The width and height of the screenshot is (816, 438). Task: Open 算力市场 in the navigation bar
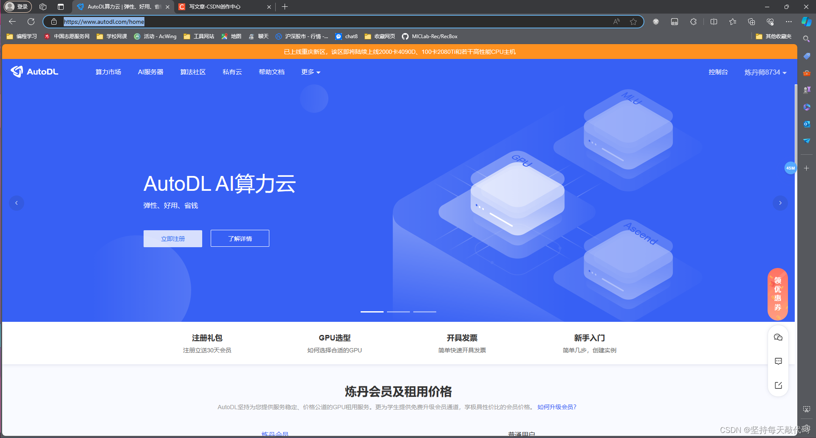tap(108, 72)
